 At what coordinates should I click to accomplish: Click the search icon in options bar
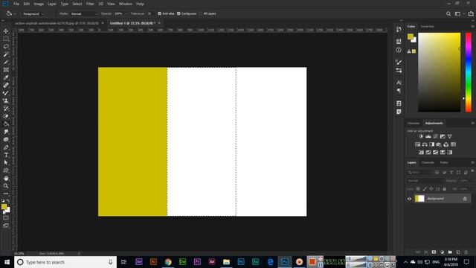448,13
